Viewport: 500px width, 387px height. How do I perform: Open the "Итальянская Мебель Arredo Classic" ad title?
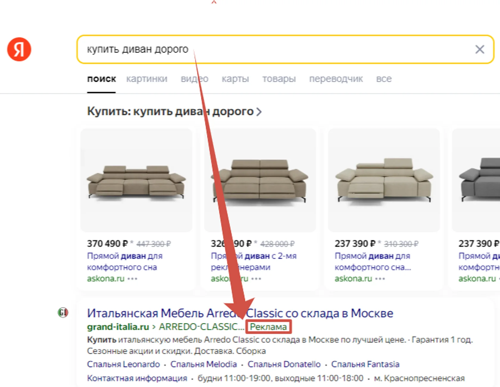click(240, 313)
